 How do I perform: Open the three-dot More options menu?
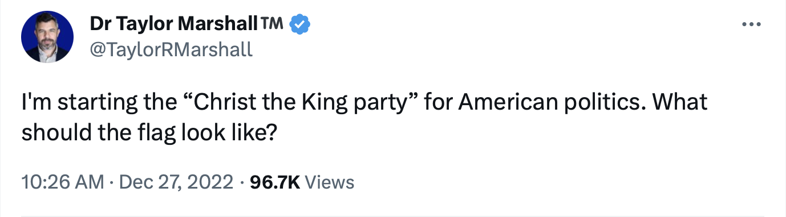point(751,24)
